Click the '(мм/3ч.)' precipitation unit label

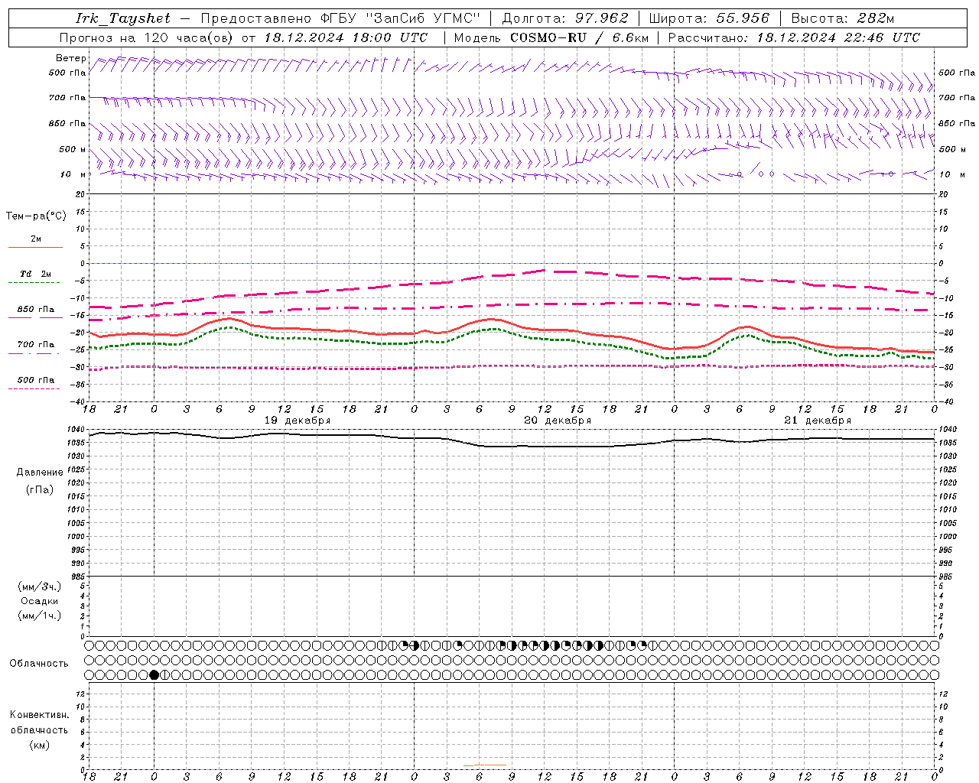[x=40, y=586]
